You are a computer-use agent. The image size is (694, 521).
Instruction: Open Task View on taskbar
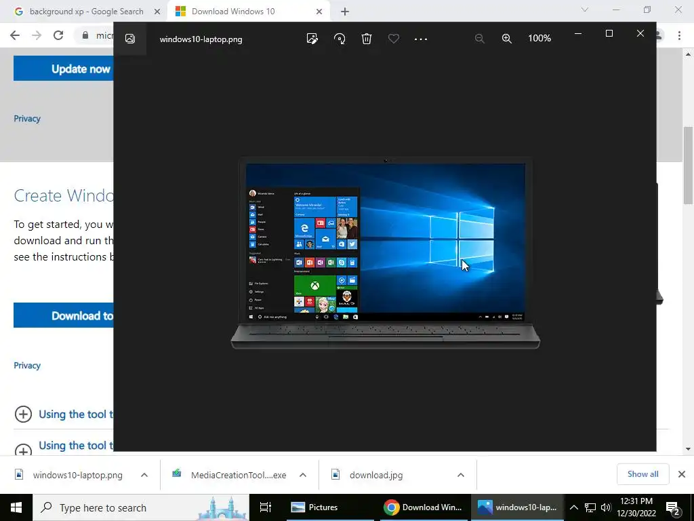(x=265, y=507)
